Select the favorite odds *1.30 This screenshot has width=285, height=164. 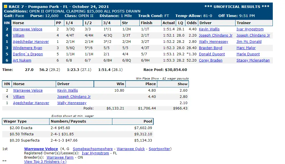coord(192,54)
